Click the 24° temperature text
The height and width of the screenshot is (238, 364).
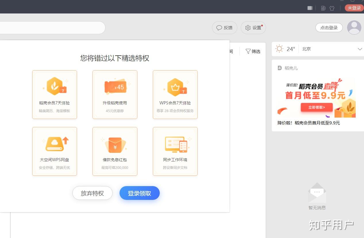(x=291, y=49)
